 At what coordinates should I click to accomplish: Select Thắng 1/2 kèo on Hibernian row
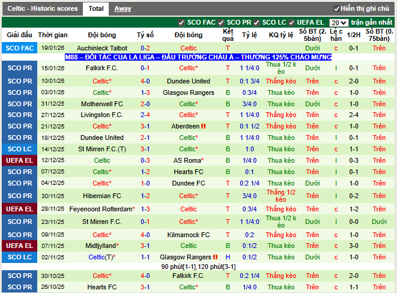281,196
